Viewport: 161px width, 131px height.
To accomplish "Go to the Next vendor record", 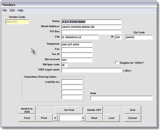I will (x=94, y=118).
